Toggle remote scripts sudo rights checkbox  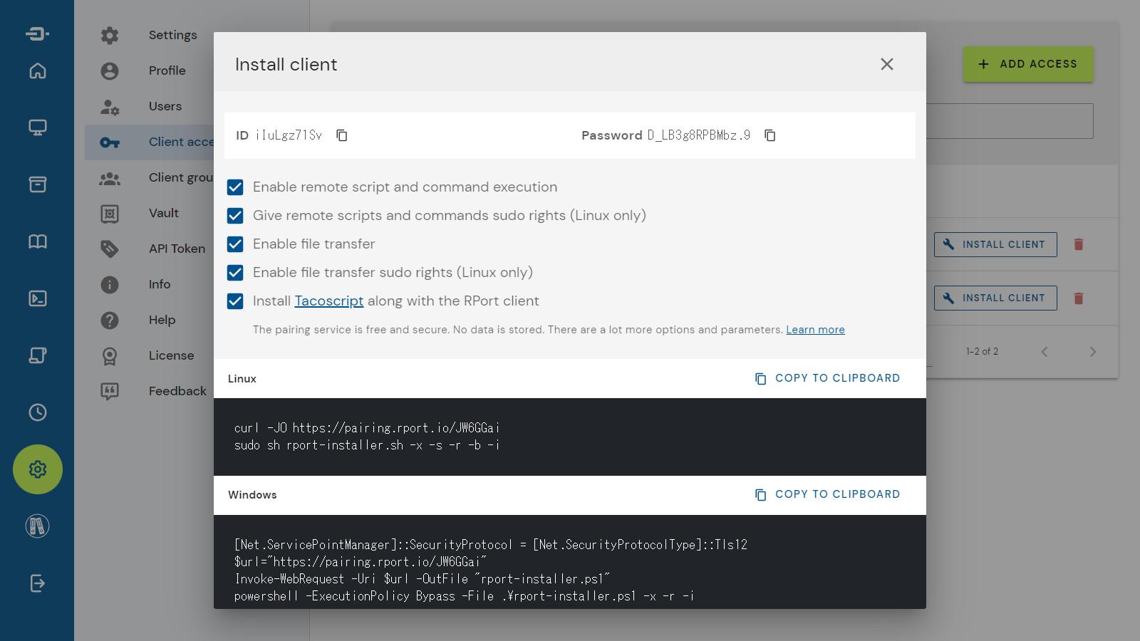coord(235,216)
